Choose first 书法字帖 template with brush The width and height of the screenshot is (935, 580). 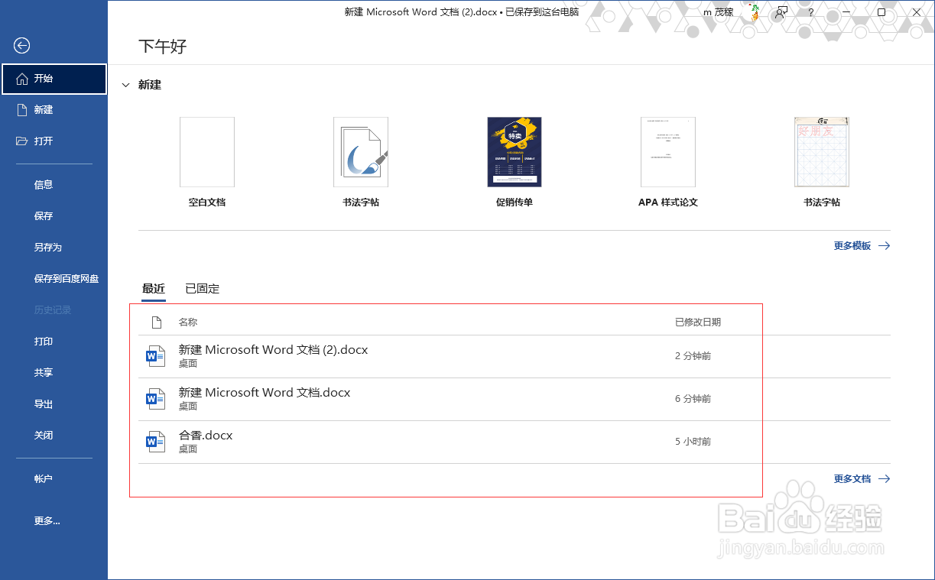pos(361,152)
